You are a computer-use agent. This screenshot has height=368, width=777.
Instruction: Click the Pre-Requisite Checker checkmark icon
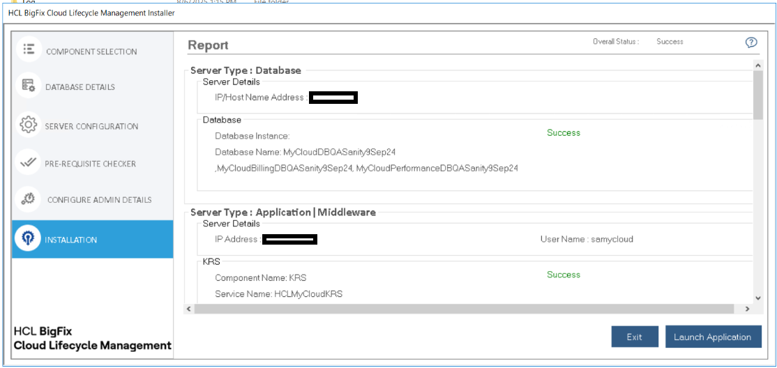tap(29, 163)
